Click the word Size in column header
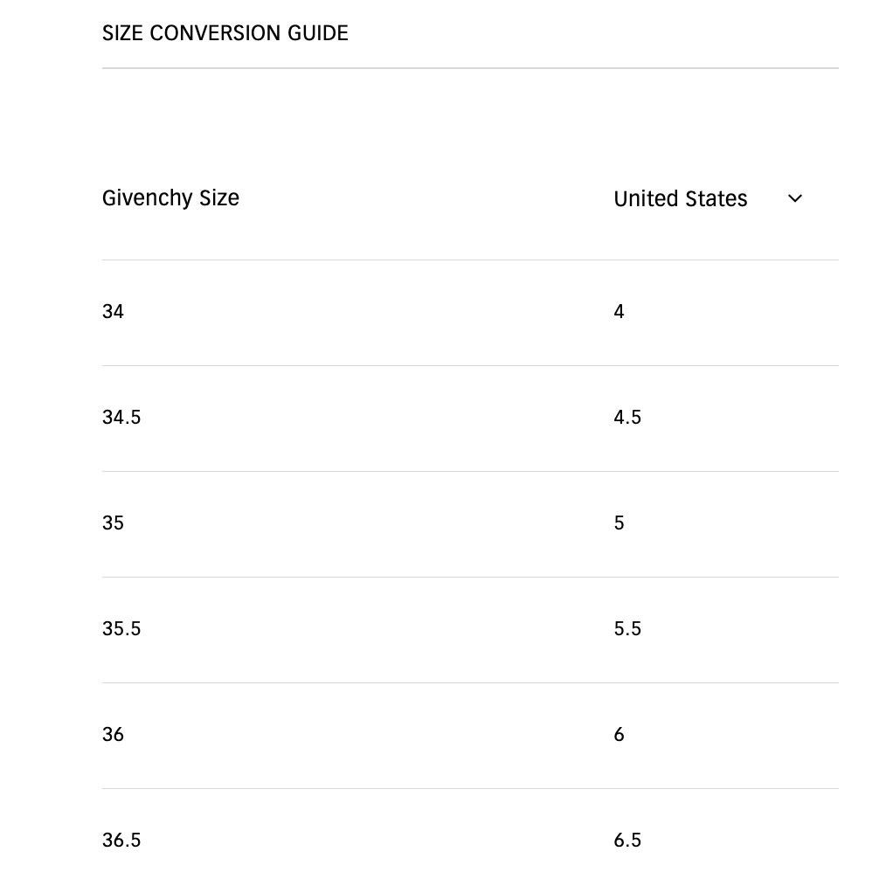The width and height of the screenshot is (893, 893). point(219,198)
